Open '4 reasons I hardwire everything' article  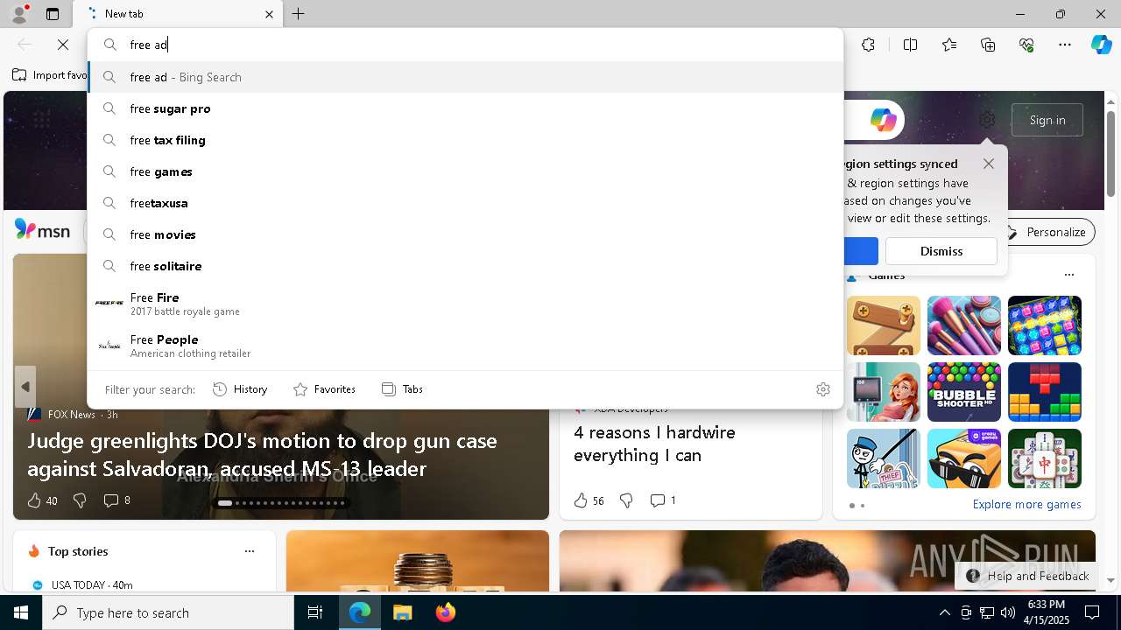pyautogui.click(x=654, y=444)
